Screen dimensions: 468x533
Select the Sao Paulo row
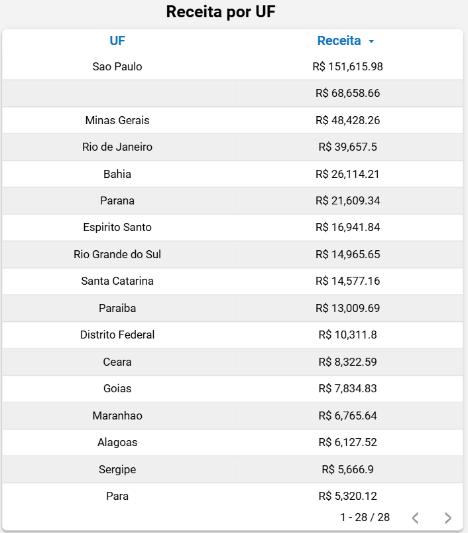[117, 66]
